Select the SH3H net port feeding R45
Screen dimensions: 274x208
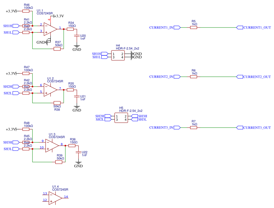tap(16, 142)
